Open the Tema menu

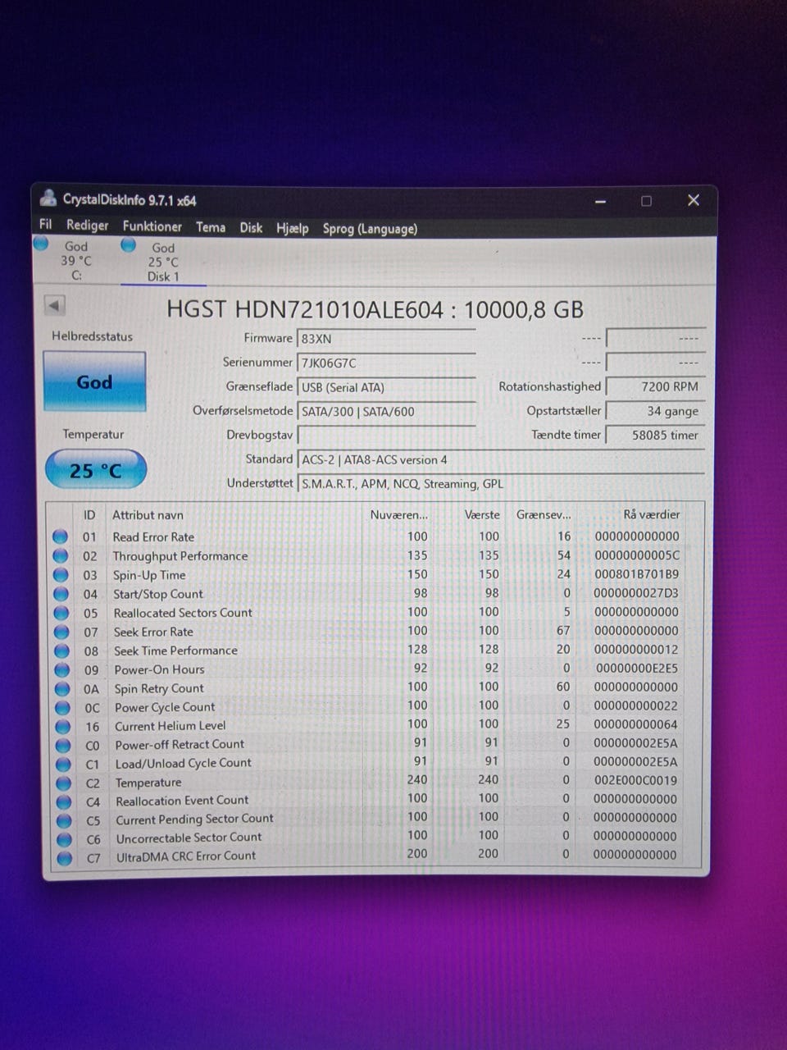click(211, 227)
